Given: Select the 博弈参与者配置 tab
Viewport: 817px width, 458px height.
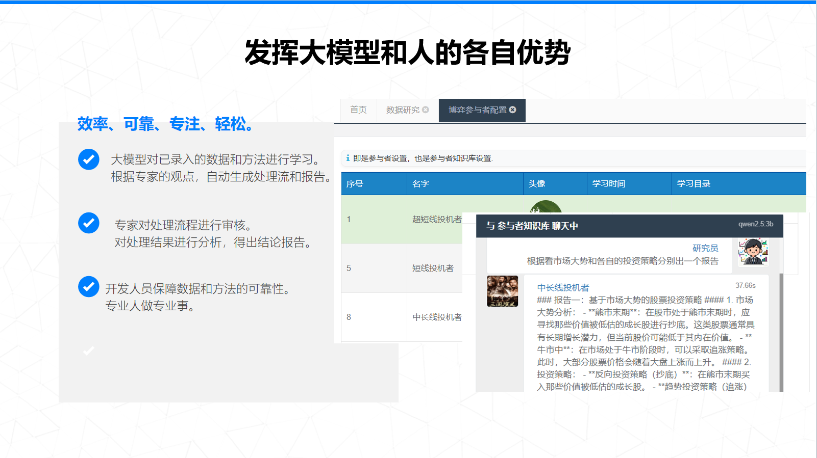Looking at the screenshot, I should [x=482, y=110].
